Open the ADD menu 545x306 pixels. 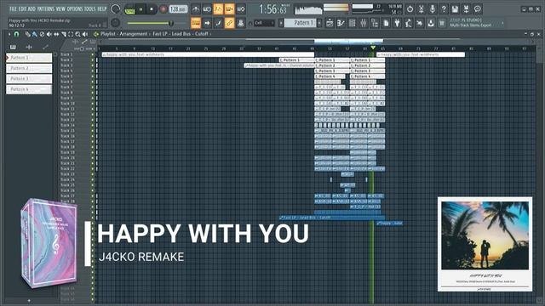click(32, 9)
